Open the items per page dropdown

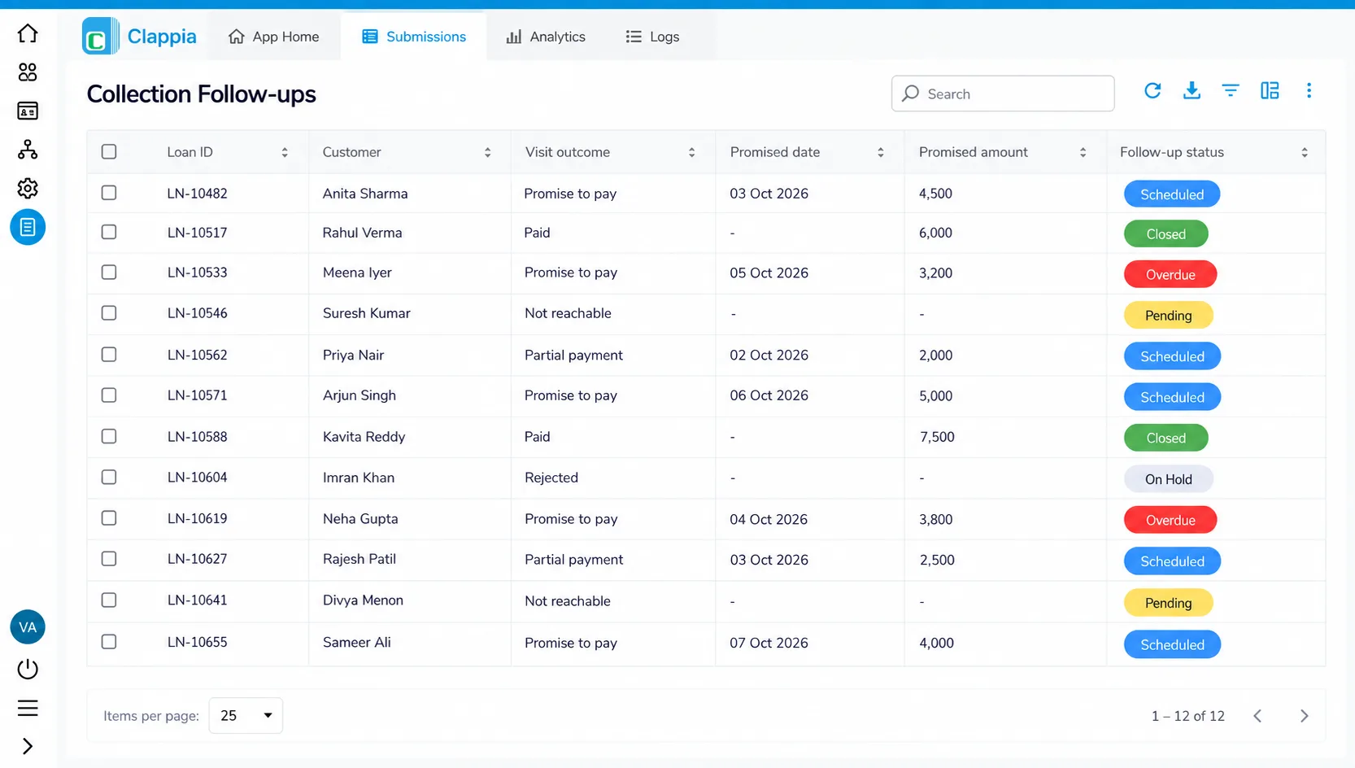click(x=246, y=716)
